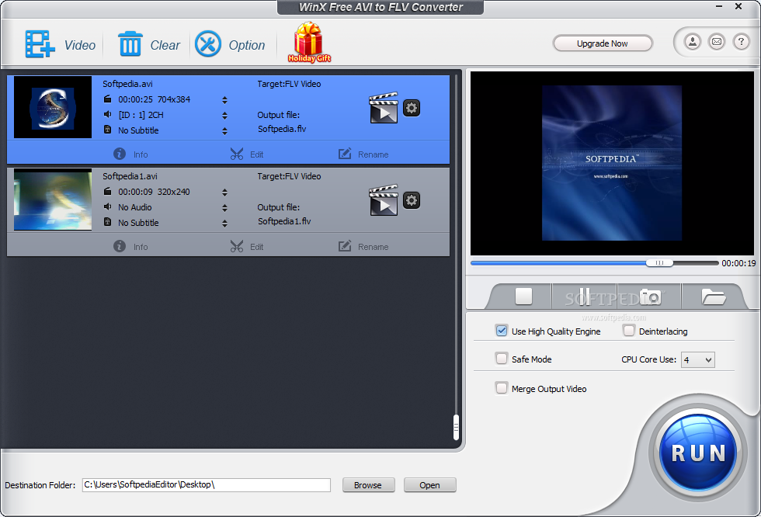The height and width of the screenshot is (517, 761).
Task: Open subtitle selector for Softpedia1.avi
Action: coord(224,223)
